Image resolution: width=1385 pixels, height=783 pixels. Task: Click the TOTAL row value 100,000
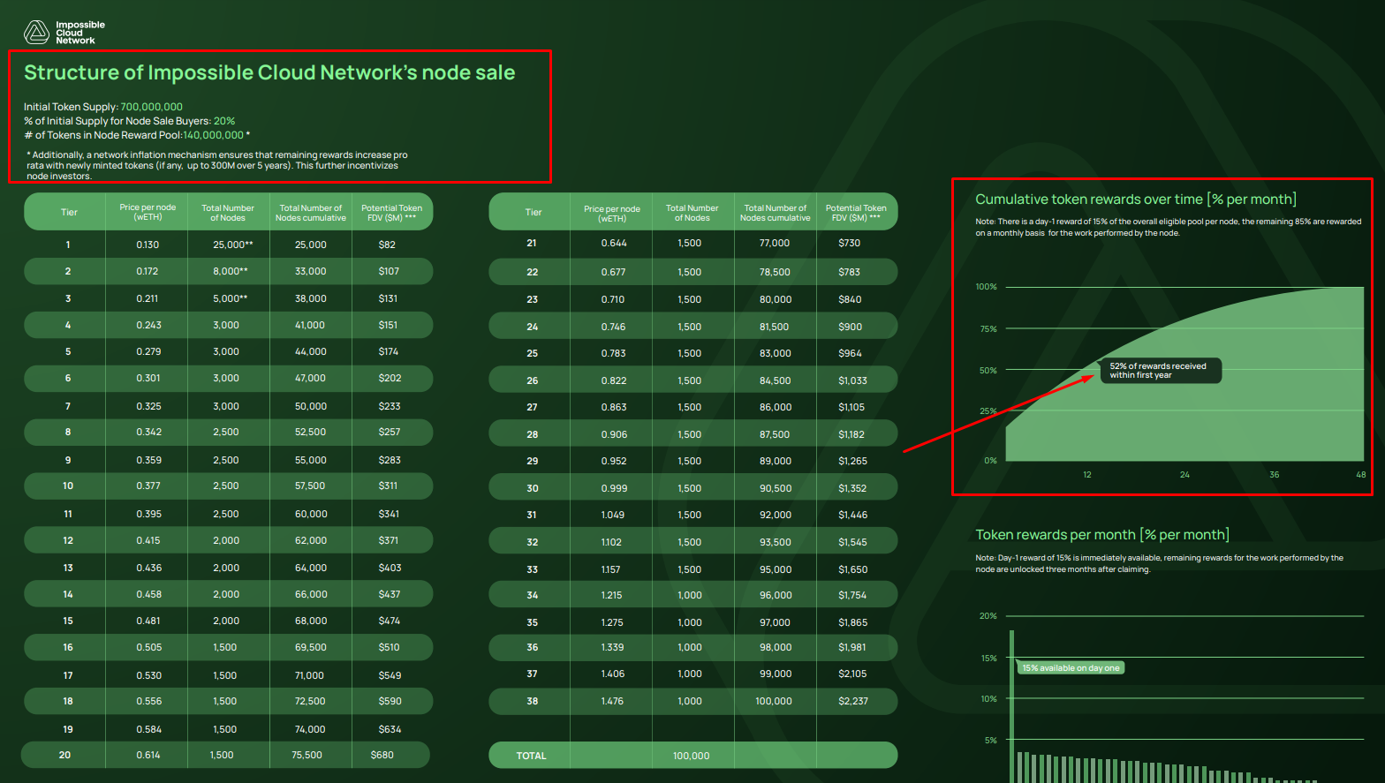tap(691, 756)
